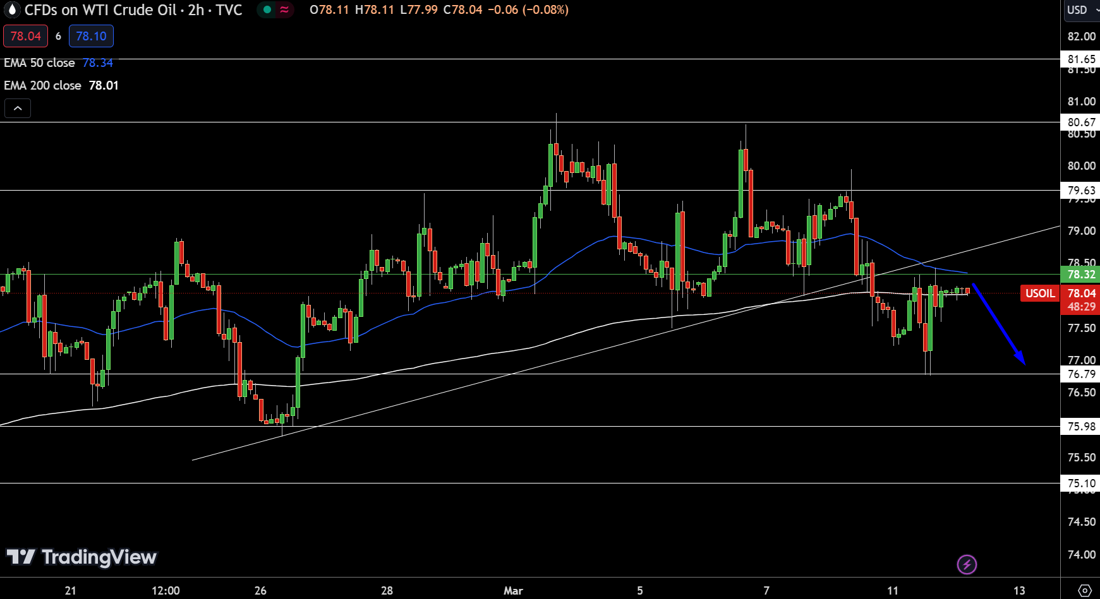Click the 81.65 horizontal line price label
This screenshot has height=599, width=1100.
(1081, 59)
